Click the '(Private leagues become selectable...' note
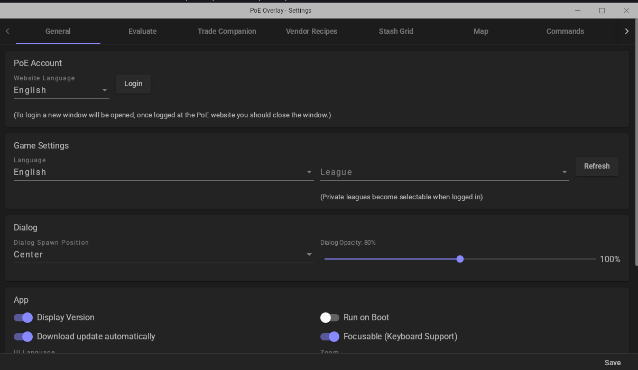 401,197
